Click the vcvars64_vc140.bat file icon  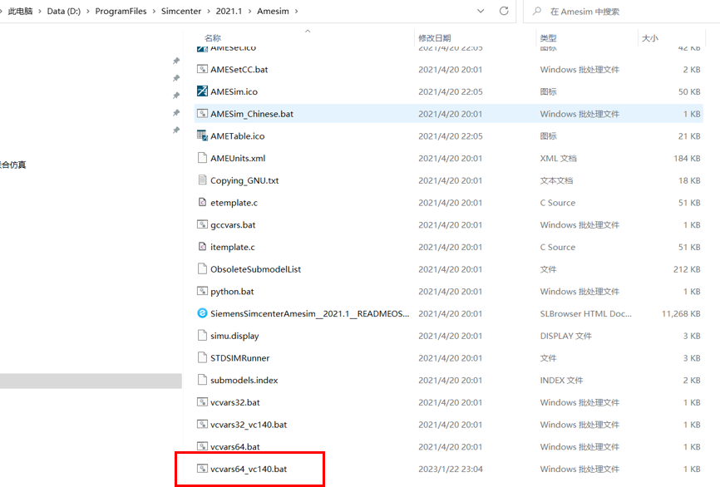click(x=202, y=469)
